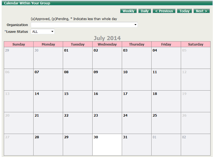Viewport: 213px width, 157px height.
Task: Click the Saturday column header
Action: [195, 44]
